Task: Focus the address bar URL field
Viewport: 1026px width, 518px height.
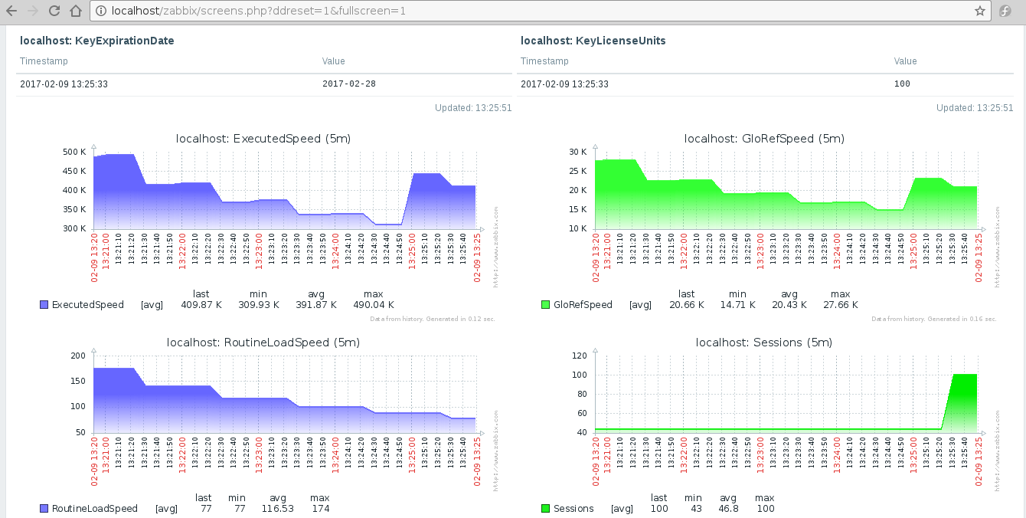Action: click(536, 11)
